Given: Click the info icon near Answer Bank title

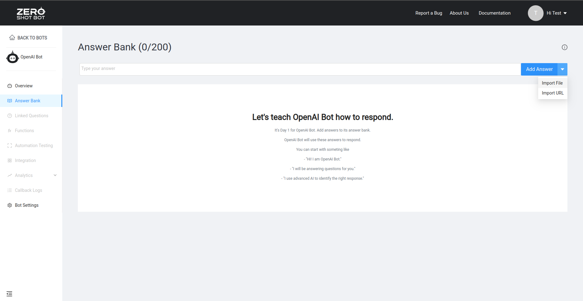Looking at the screenshot, I should pyautogui.click(x=564, y=47).
